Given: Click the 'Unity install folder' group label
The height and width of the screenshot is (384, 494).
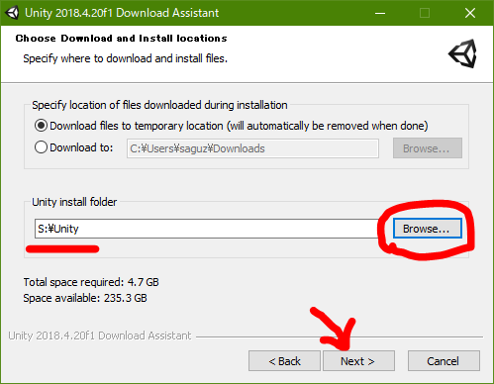Looking at the screenshot, I should tap(74, 202).
